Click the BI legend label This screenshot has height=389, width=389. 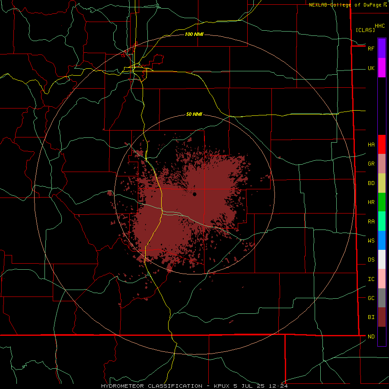click(371, 317)
